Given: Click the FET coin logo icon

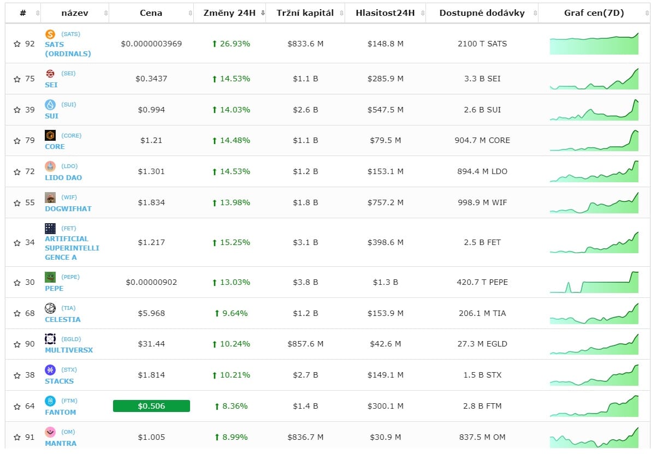Looking at the screenshot, I should [50, 229].
